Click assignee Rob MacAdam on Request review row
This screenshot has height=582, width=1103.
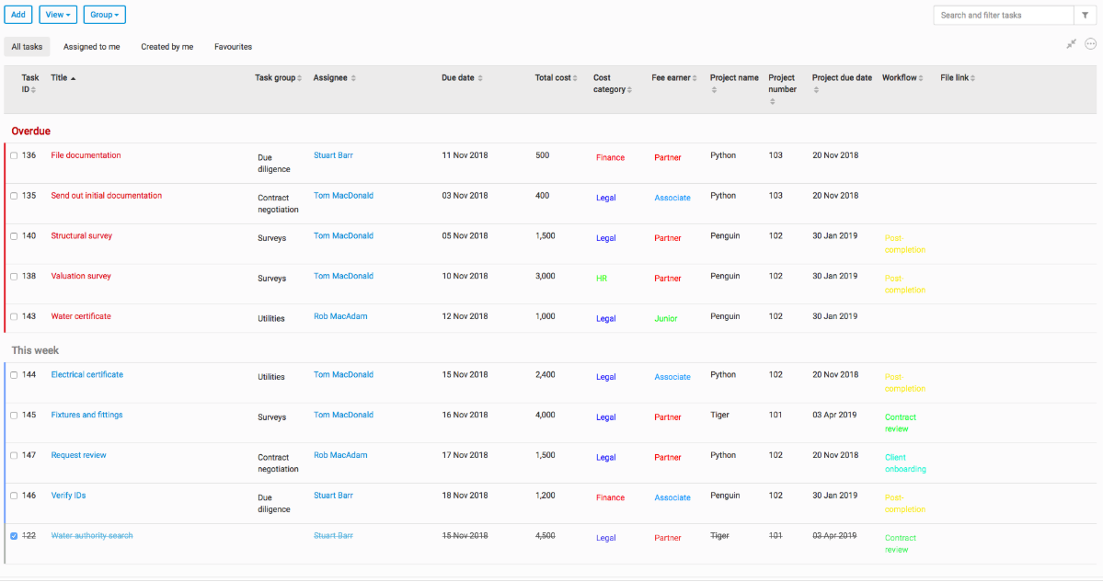tap(340, 455)
